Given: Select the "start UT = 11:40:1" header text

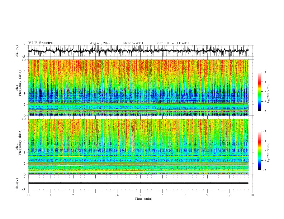Looking at the screenshot, I should click(173, 43).
